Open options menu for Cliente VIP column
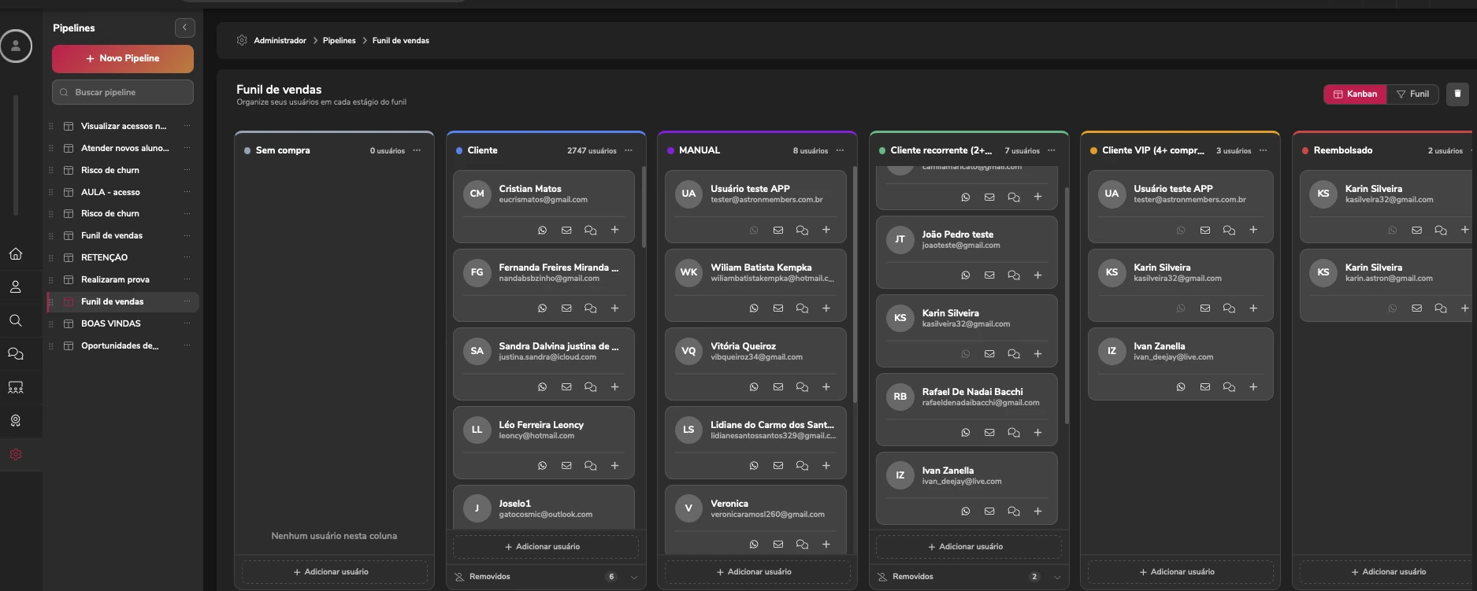Image resolution: width=1477 pixels, height=591 pixels. click(1264, 150)
